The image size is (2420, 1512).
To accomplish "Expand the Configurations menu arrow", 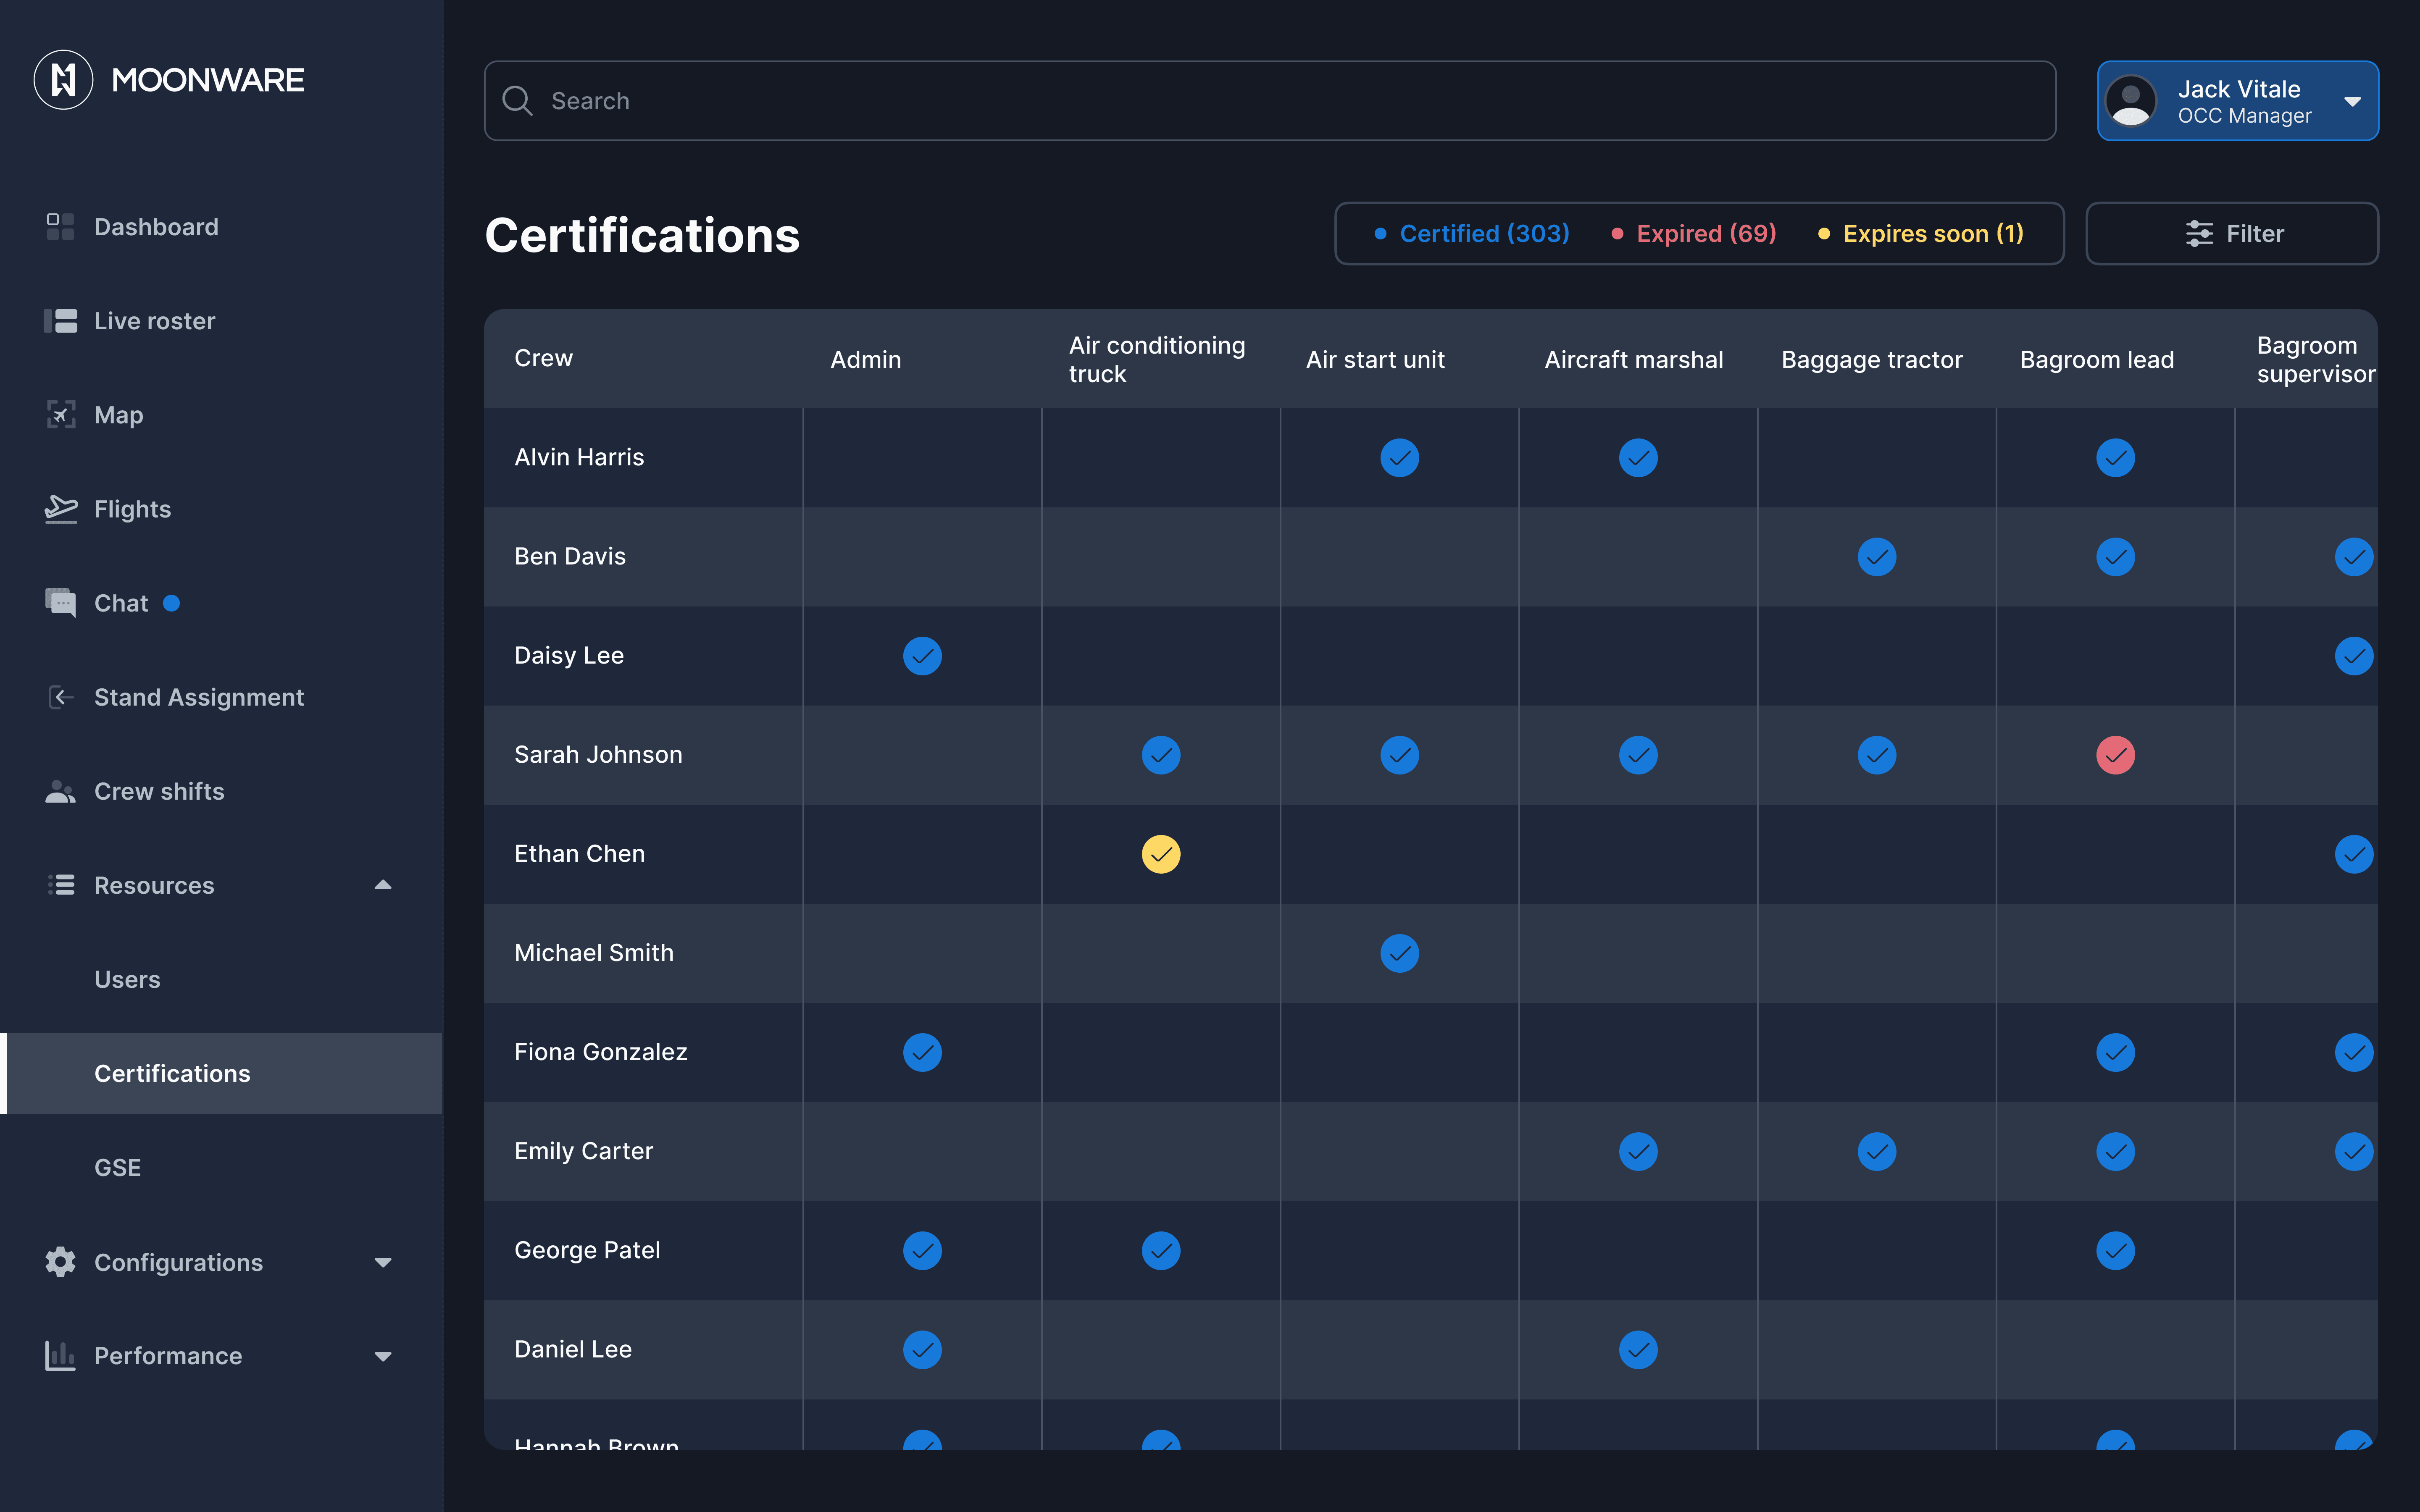I will (x=382, y=1263).
